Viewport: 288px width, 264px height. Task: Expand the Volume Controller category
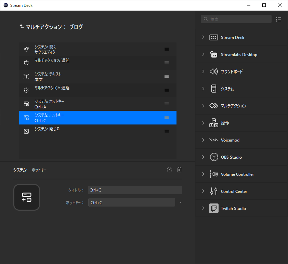203,174
